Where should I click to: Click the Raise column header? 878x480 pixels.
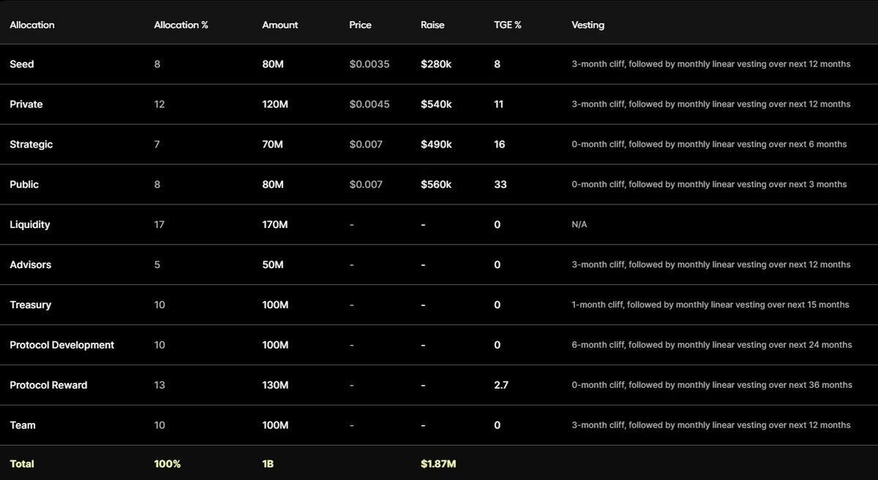pos(432,25)
